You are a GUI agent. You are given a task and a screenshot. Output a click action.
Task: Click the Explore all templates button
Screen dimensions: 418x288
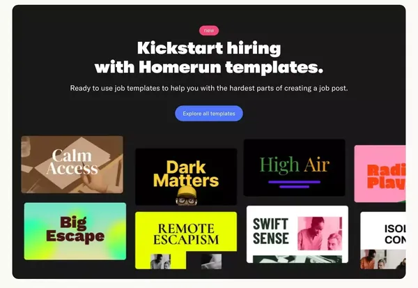point(209,114)
